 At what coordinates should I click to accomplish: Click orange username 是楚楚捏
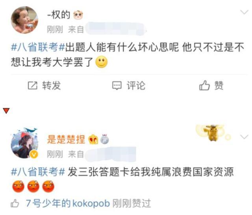click(66, 139)
